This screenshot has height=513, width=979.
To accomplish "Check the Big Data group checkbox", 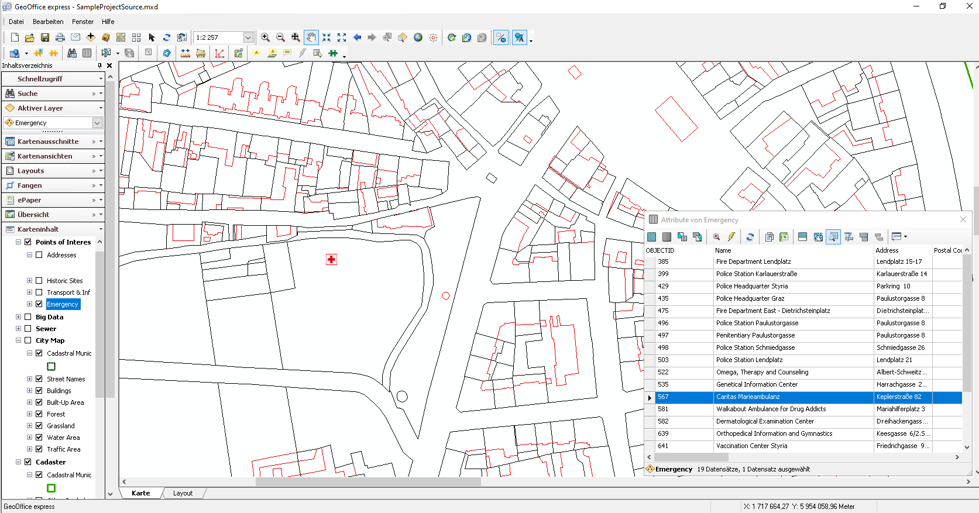I will pyautogui.click(x=28, y=317).
